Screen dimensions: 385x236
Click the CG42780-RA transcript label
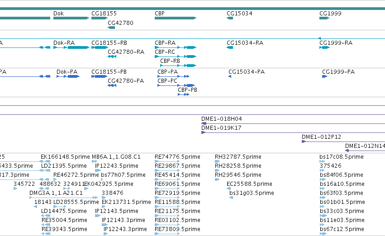coord(126,52)
